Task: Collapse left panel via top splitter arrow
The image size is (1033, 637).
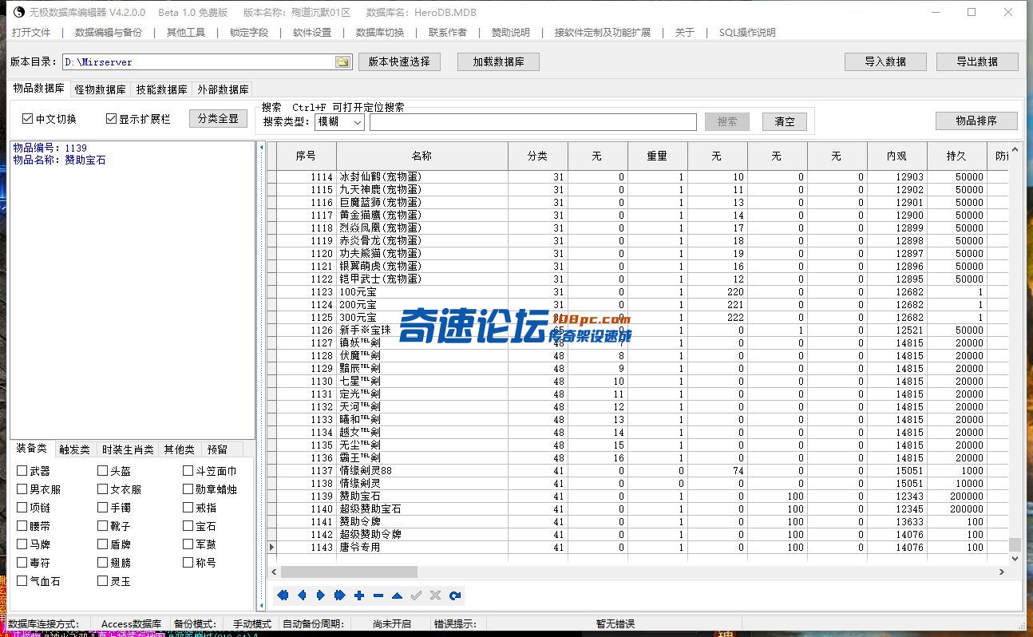Action: tap(261, 148)
